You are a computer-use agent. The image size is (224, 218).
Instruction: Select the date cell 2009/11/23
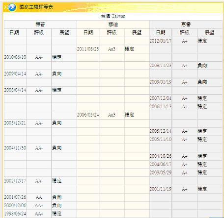(161, 66)
